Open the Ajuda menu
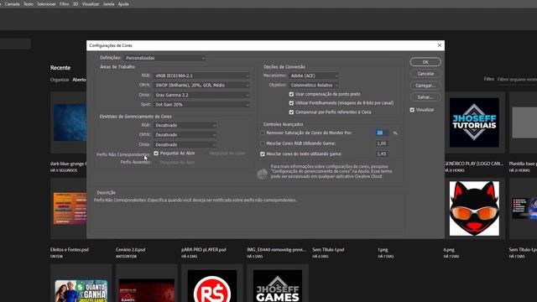Screen dimensions: 537x302 coord(123,4)
